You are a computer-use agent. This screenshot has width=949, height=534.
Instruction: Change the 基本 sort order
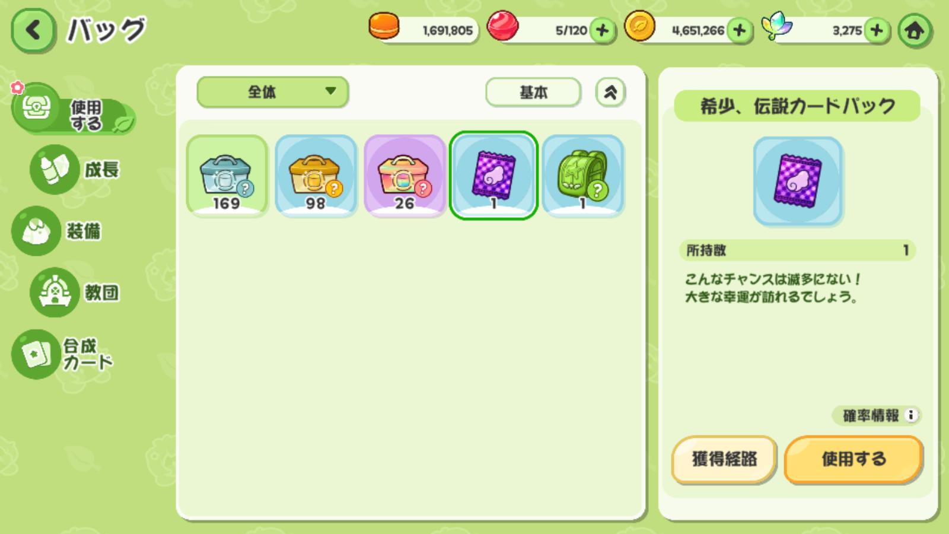[x=533, y=93]
